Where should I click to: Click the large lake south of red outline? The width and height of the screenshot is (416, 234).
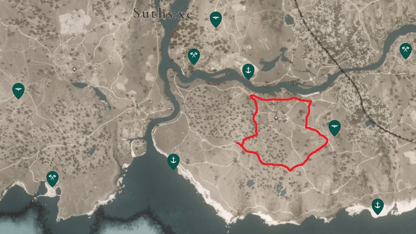281,189
